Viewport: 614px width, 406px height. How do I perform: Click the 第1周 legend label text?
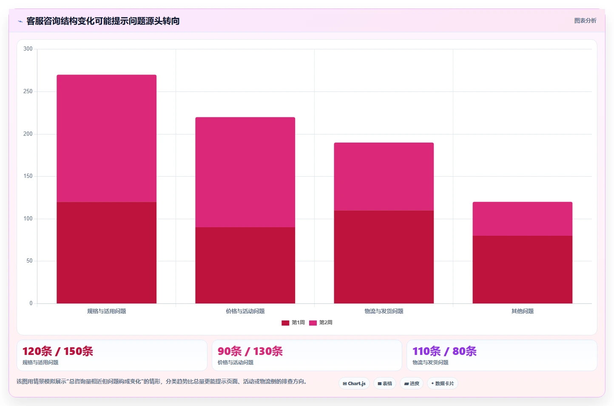click(298, 323)
